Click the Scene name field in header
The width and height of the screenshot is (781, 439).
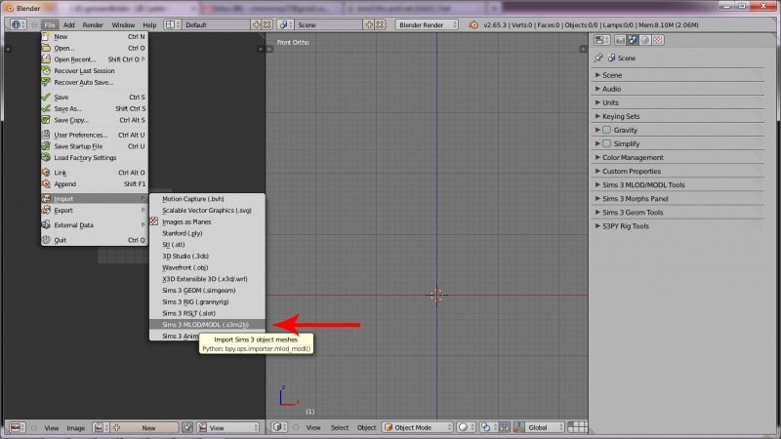328,24
